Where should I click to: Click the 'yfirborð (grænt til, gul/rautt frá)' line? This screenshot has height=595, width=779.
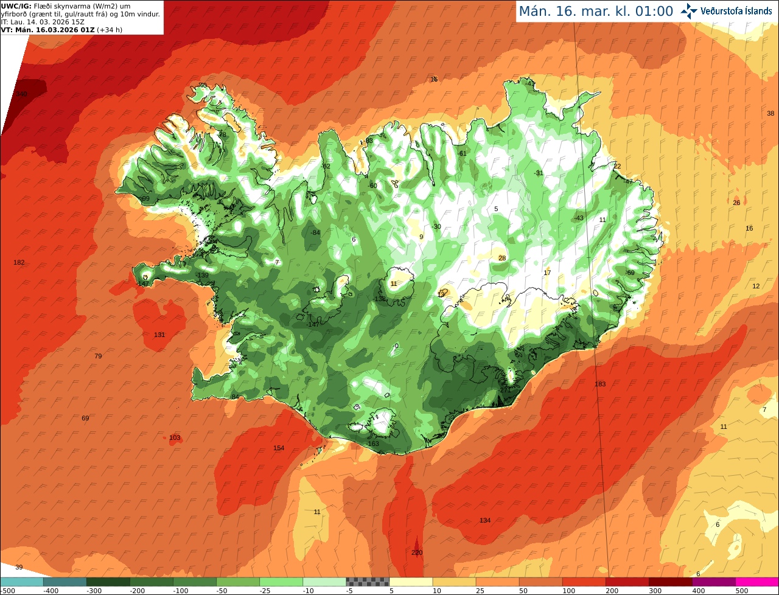81,14
